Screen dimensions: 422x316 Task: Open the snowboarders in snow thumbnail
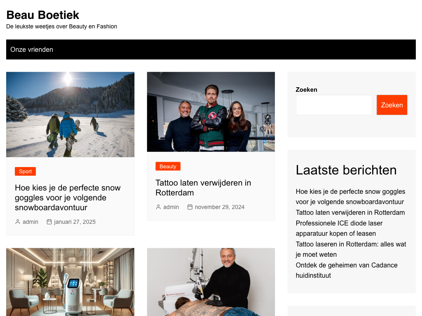point(70,114)
